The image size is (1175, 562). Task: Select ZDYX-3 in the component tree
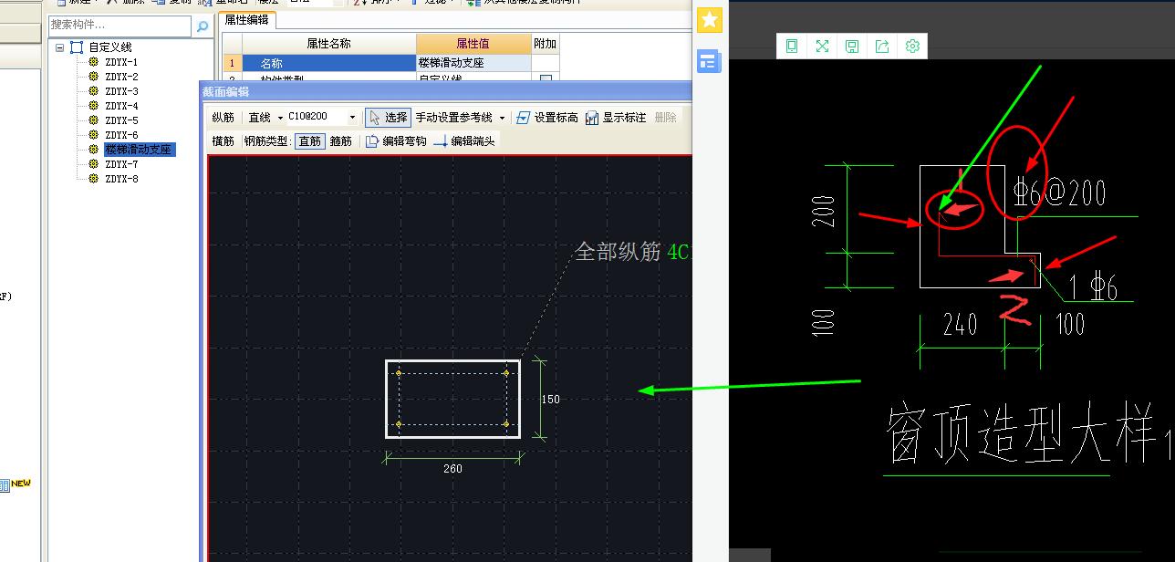(x=121, y=91)
